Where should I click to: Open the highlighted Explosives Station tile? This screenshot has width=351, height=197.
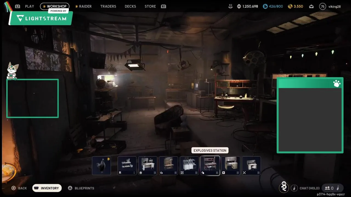point(210,166)
